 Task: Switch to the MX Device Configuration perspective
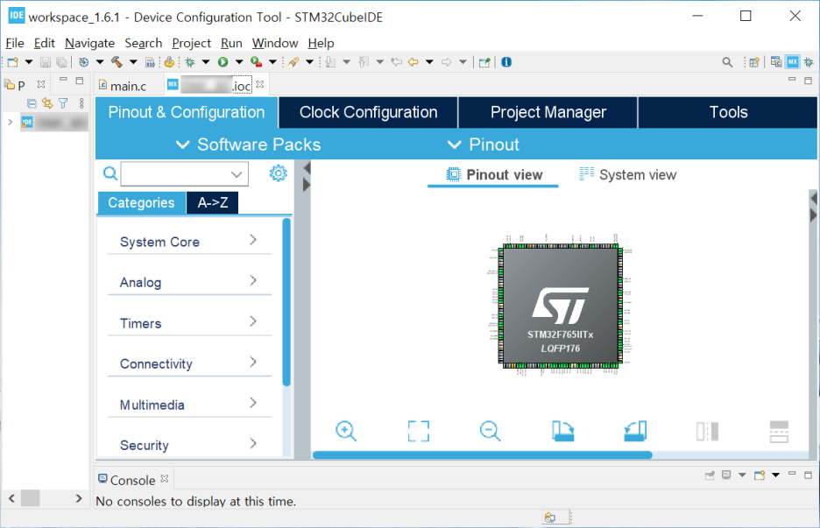(793, 62)
